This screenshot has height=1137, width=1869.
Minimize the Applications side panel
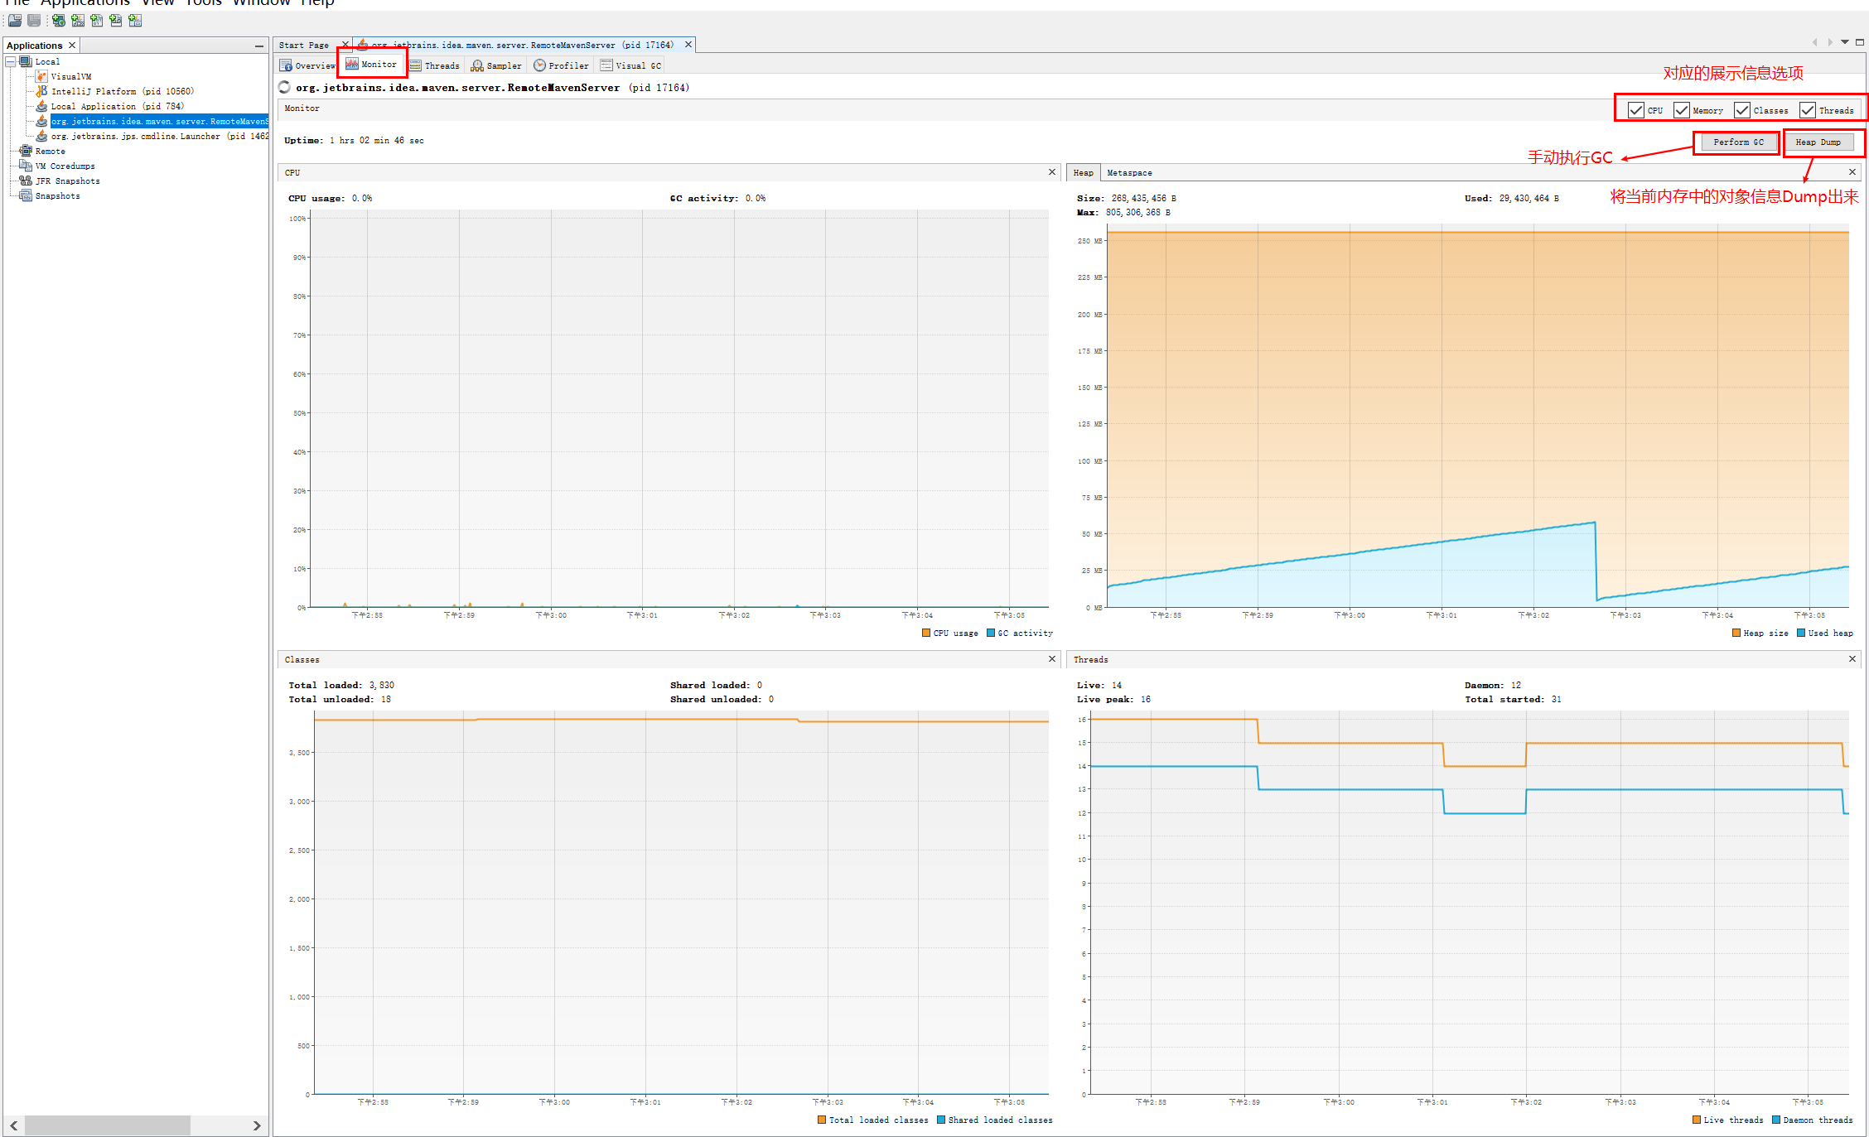pyautogui.click(x=259, y=46)
